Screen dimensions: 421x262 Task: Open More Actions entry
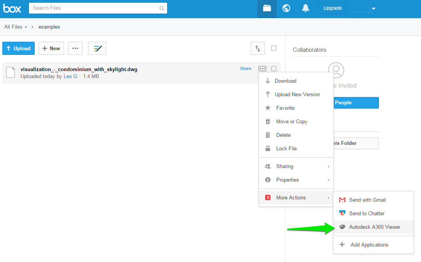tap(296, 198)
